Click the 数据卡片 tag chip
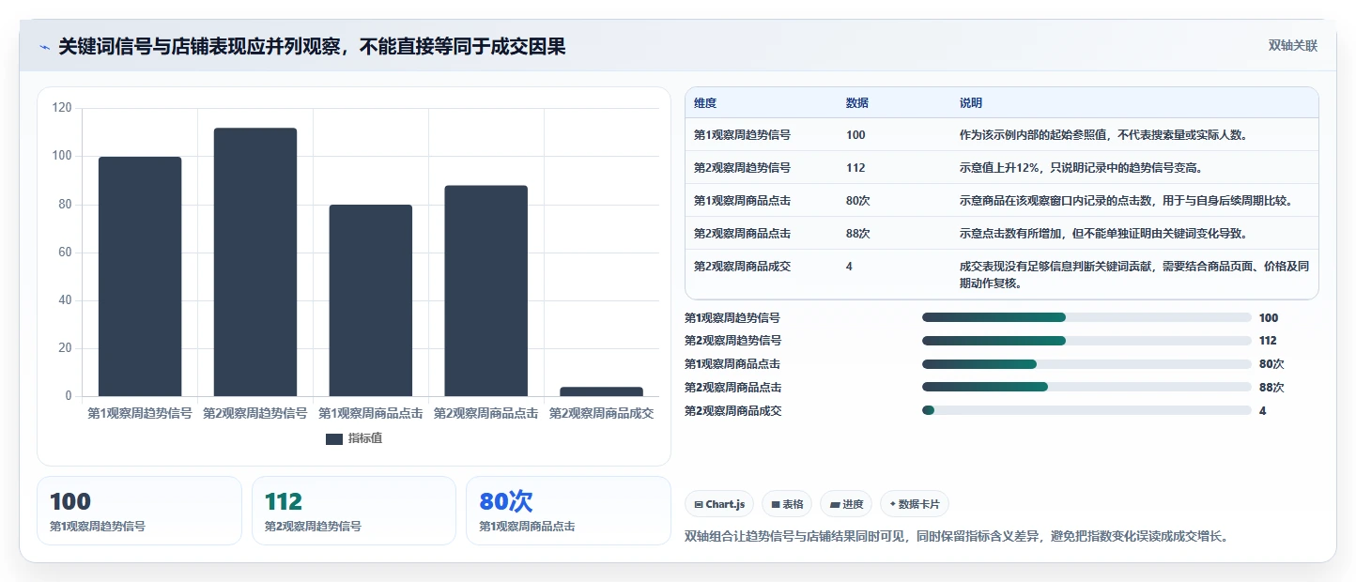The image size is (1356, 582). tap(915, 504)
